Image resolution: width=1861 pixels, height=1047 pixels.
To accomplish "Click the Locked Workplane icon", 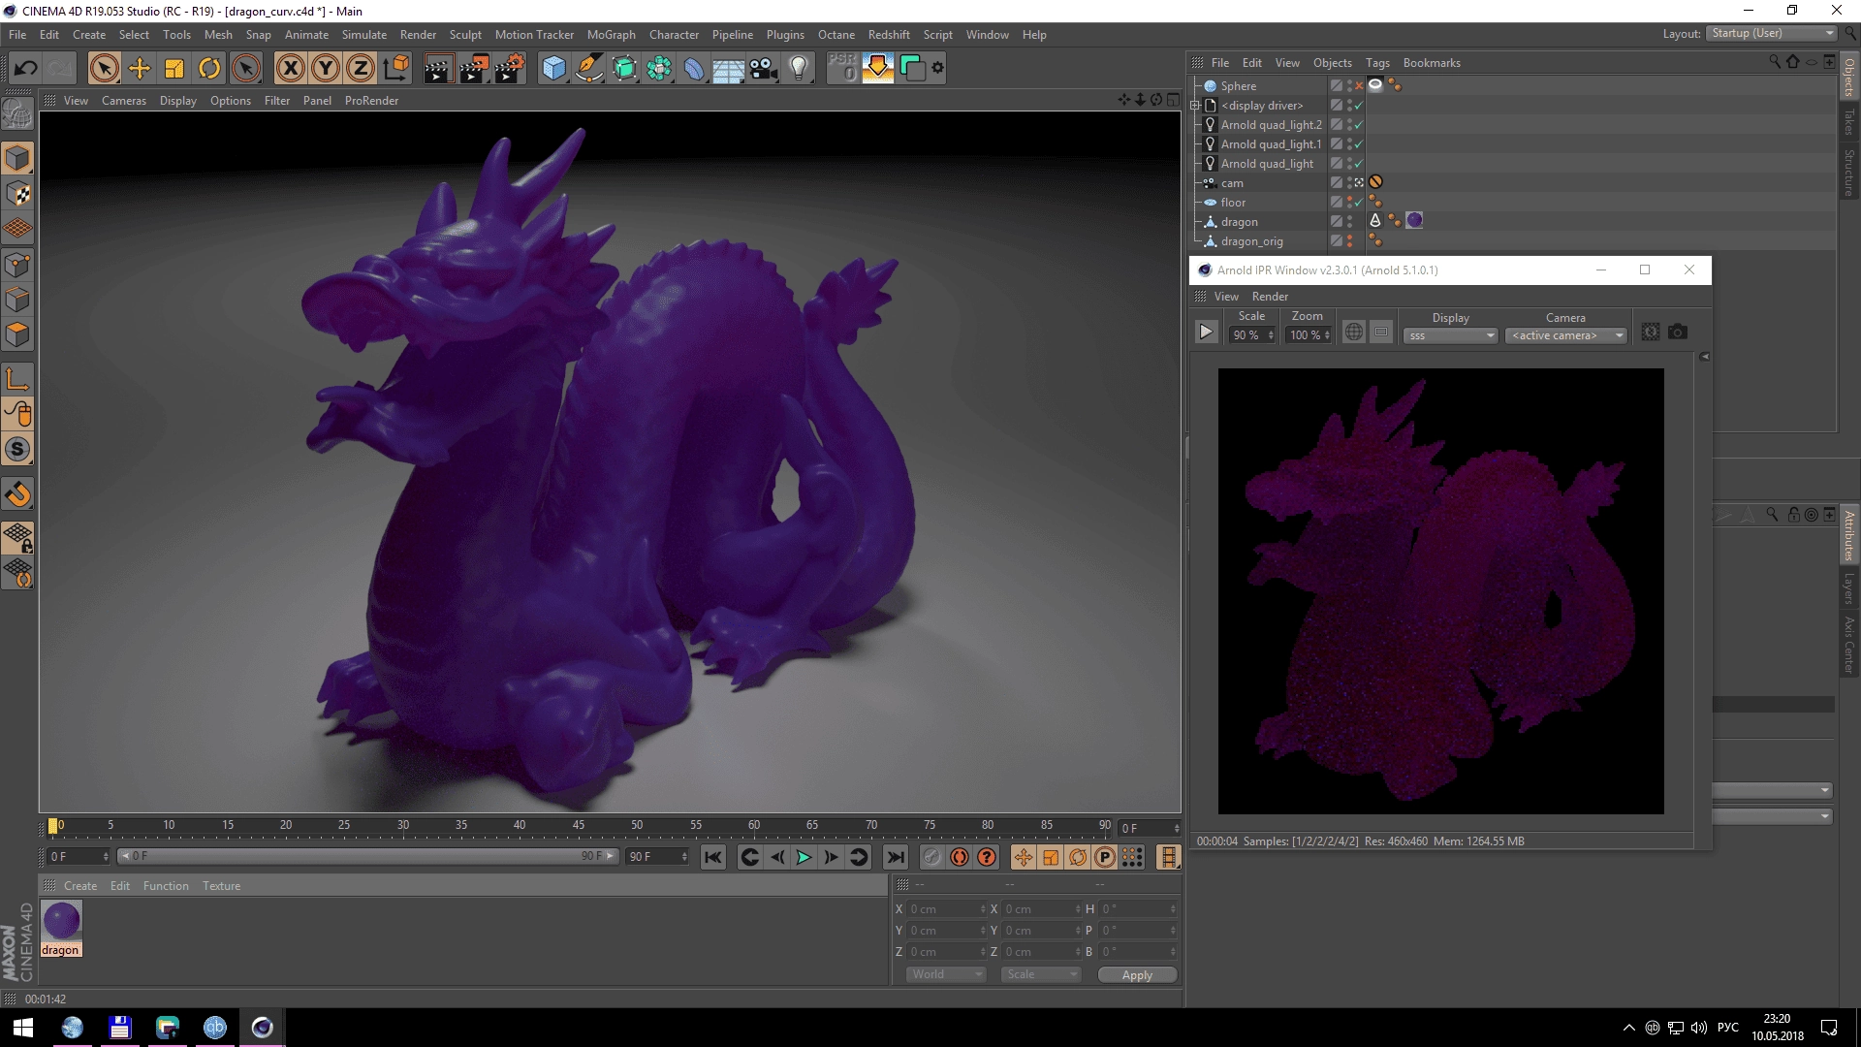I will (17, 537).
